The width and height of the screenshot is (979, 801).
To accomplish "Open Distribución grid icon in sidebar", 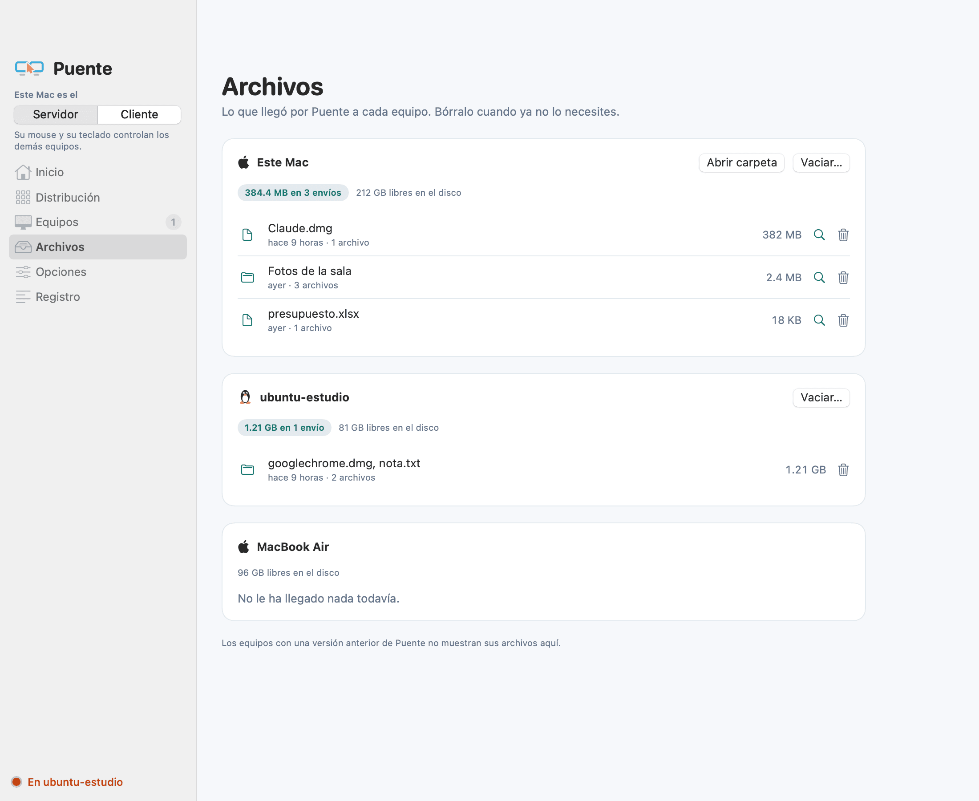I will (23, 198).
